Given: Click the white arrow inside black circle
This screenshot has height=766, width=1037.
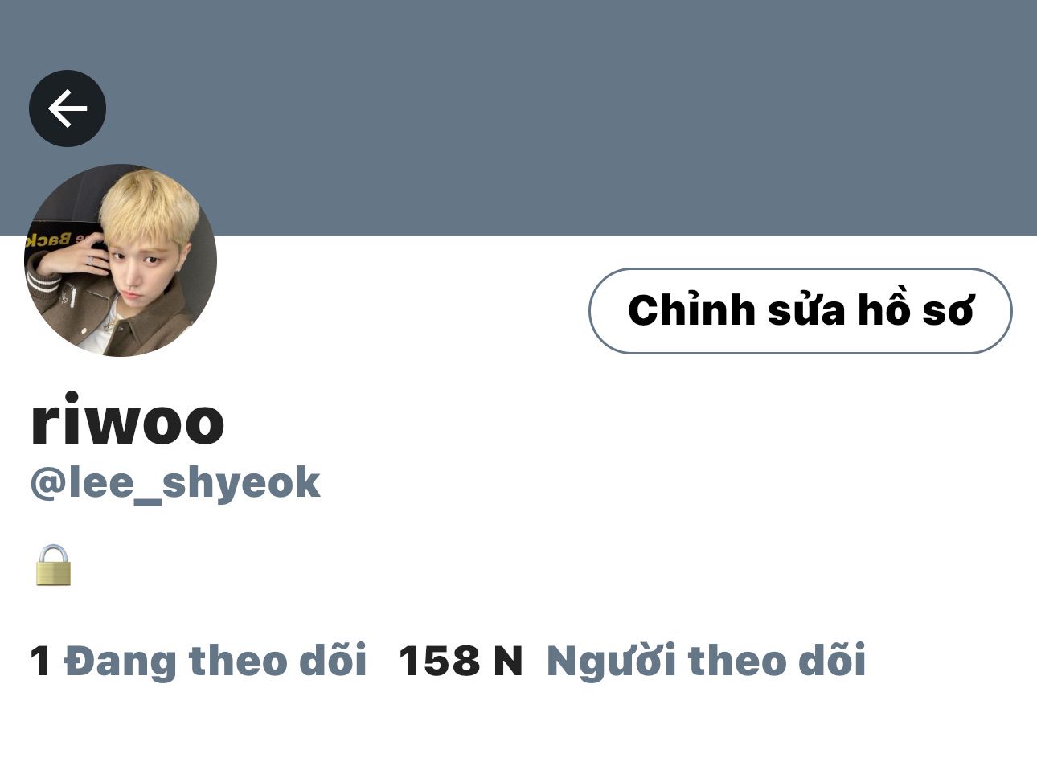Looking at the screenshot, I should click(68, 109).
